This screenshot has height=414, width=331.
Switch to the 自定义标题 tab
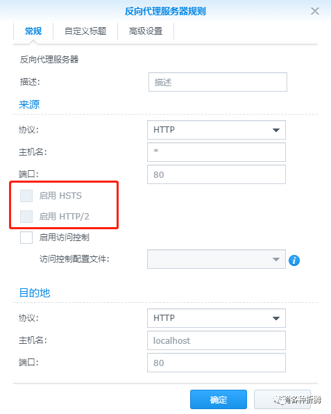pyautogui.click(x=85, y=31)
